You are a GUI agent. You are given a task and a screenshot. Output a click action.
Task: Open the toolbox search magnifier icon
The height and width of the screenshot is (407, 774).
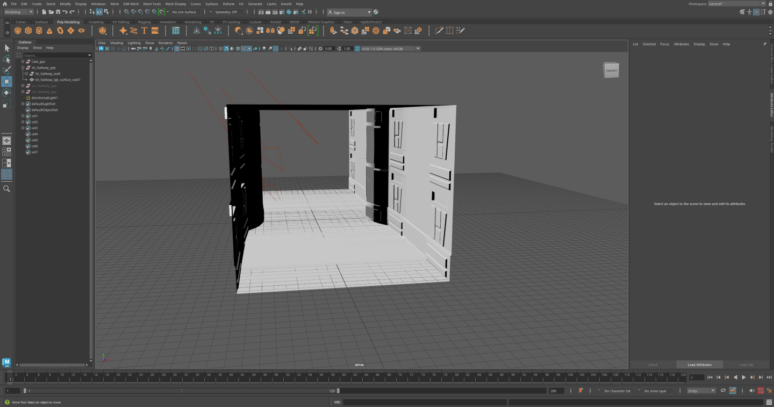point(6,189)
